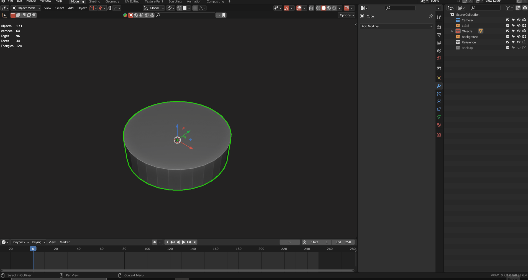Image resolution: width=528 pixels, height=280 pixels.
Task: Open the Modifiers properties tab (wrench icon)
Action: 439,86
